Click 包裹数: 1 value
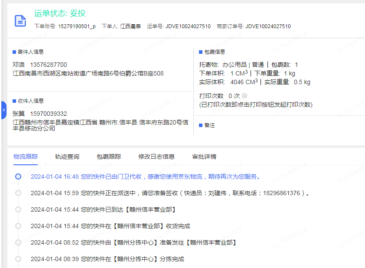 pos(285,65)
